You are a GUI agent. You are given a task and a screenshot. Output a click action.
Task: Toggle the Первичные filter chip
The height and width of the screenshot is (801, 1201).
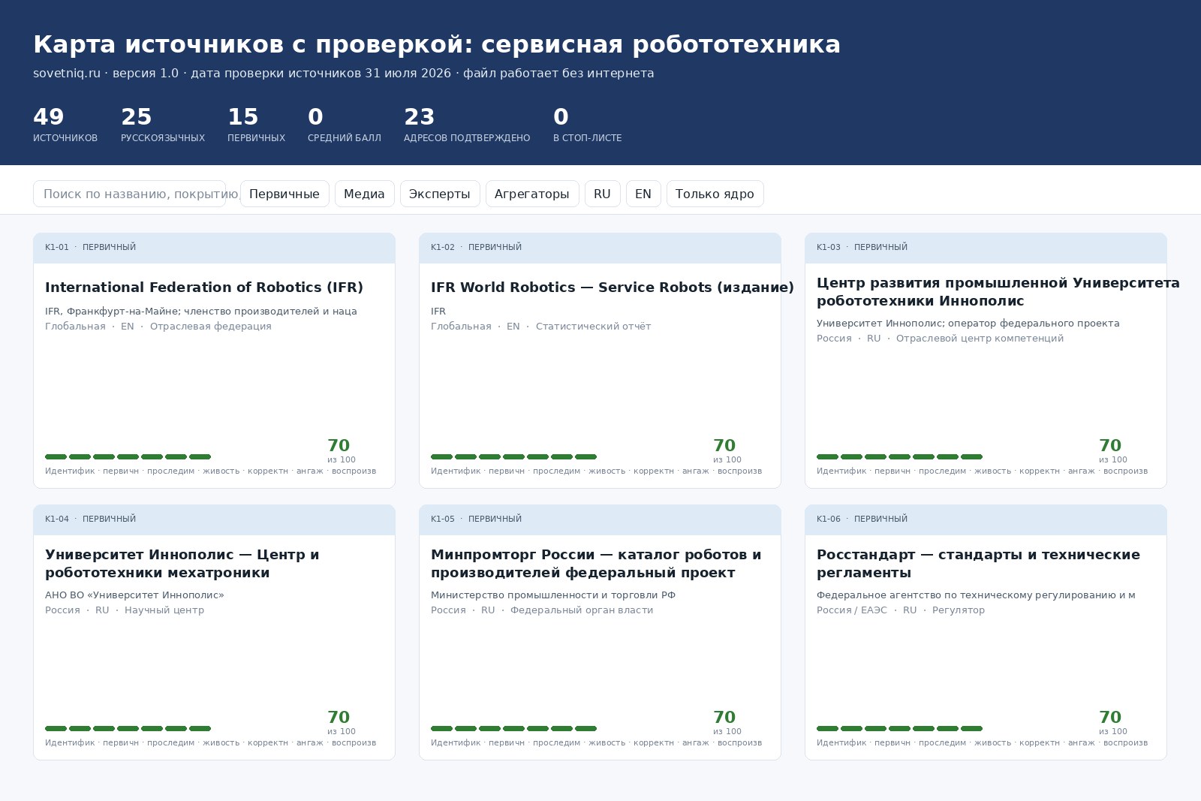point(284,194)
